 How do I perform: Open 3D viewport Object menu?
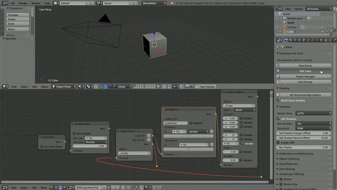click(44, 87)
